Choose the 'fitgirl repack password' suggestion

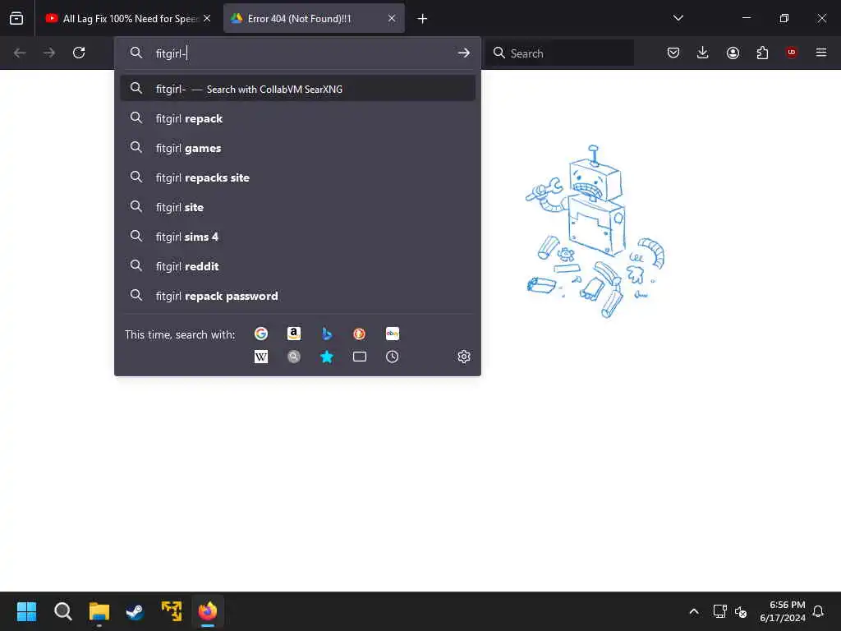click(297, 296)
